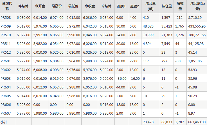Click PR601 turnover 1,051.86
The height and width of the screenshot is (125, 207).
(x=195, y=61)
